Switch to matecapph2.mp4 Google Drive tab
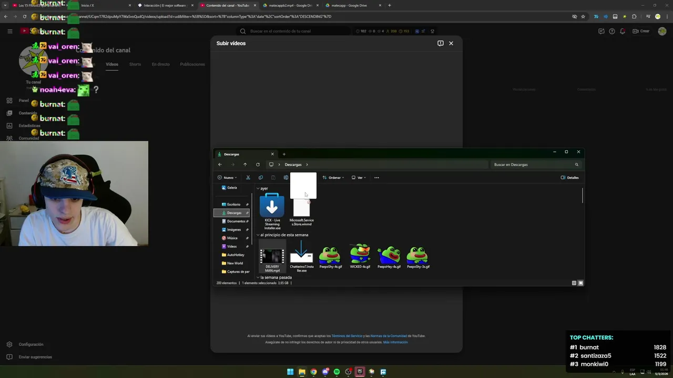Image resolution: width=673 pixels, height=378 pixels. click(290, 5)
